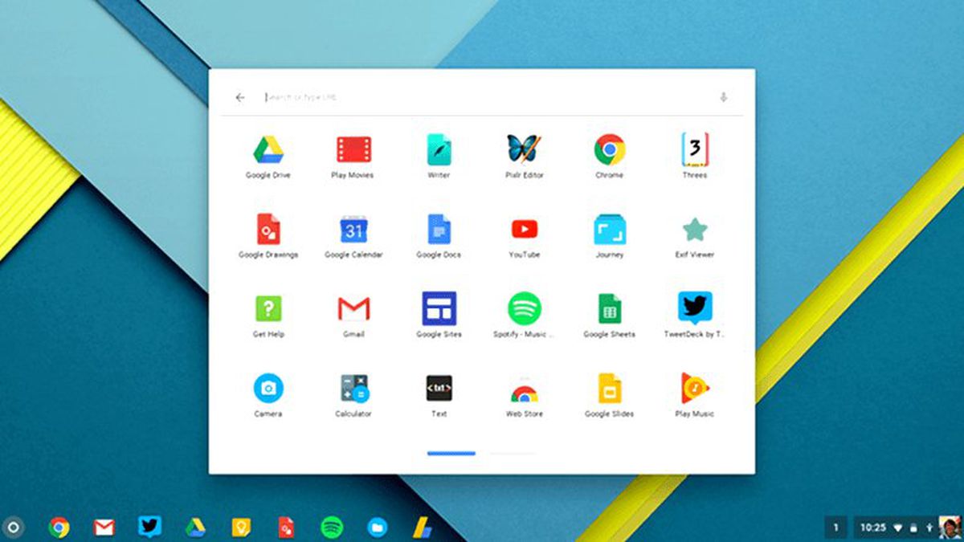Click the 10:25 clock in the status tray

872,528
